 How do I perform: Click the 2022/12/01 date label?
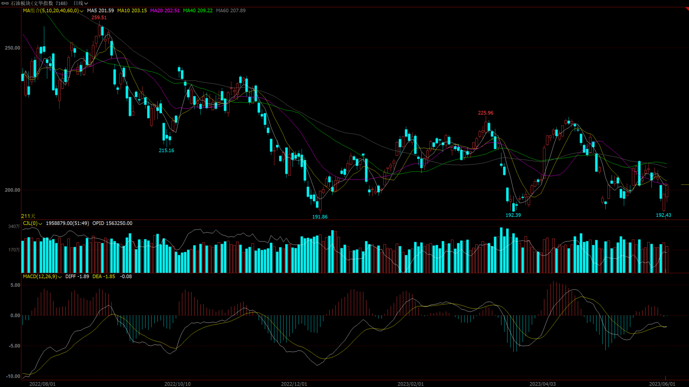pos(294,384)
